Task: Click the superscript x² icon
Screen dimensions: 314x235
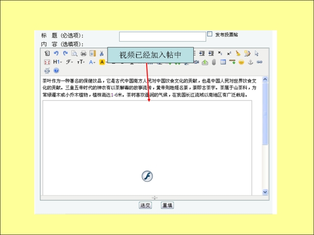Action: (x=229, y=53)
